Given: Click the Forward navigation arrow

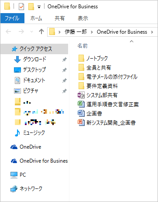Looking at the screenshot, I should [21, 31].
